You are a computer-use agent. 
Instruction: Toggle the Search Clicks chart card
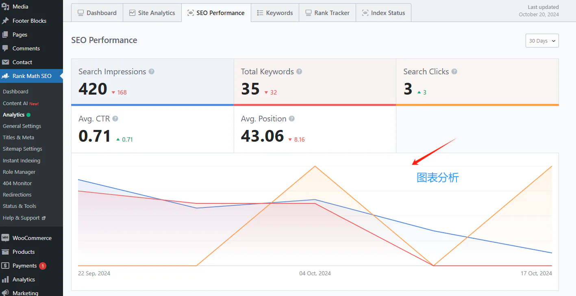(x=477, y=82)
